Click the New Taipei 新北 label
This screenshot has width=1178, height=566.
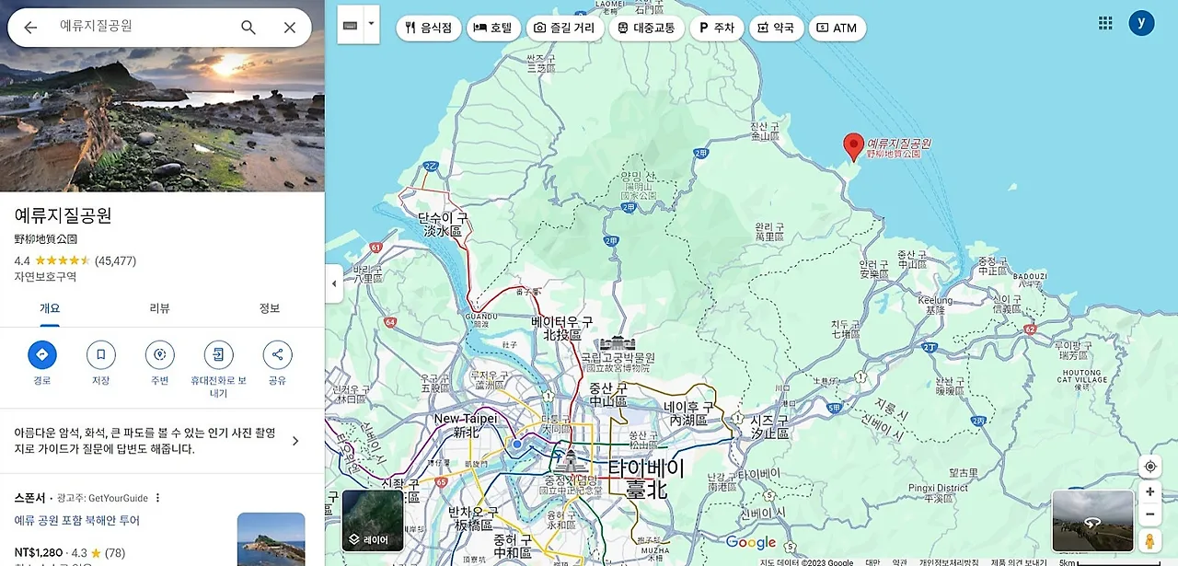(466, 425)
